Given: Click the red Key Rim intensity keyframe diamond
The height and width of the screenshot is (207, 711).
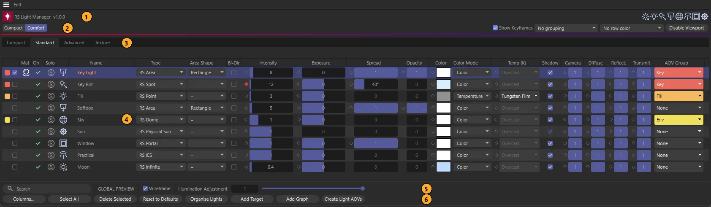Looking at the screenshot, I should [246, 84].
